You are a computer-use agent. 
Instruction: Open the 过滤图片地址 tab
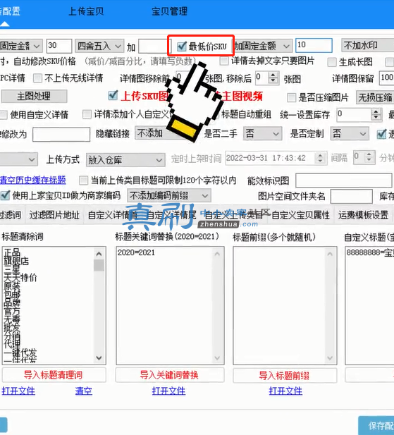[54, 215]
